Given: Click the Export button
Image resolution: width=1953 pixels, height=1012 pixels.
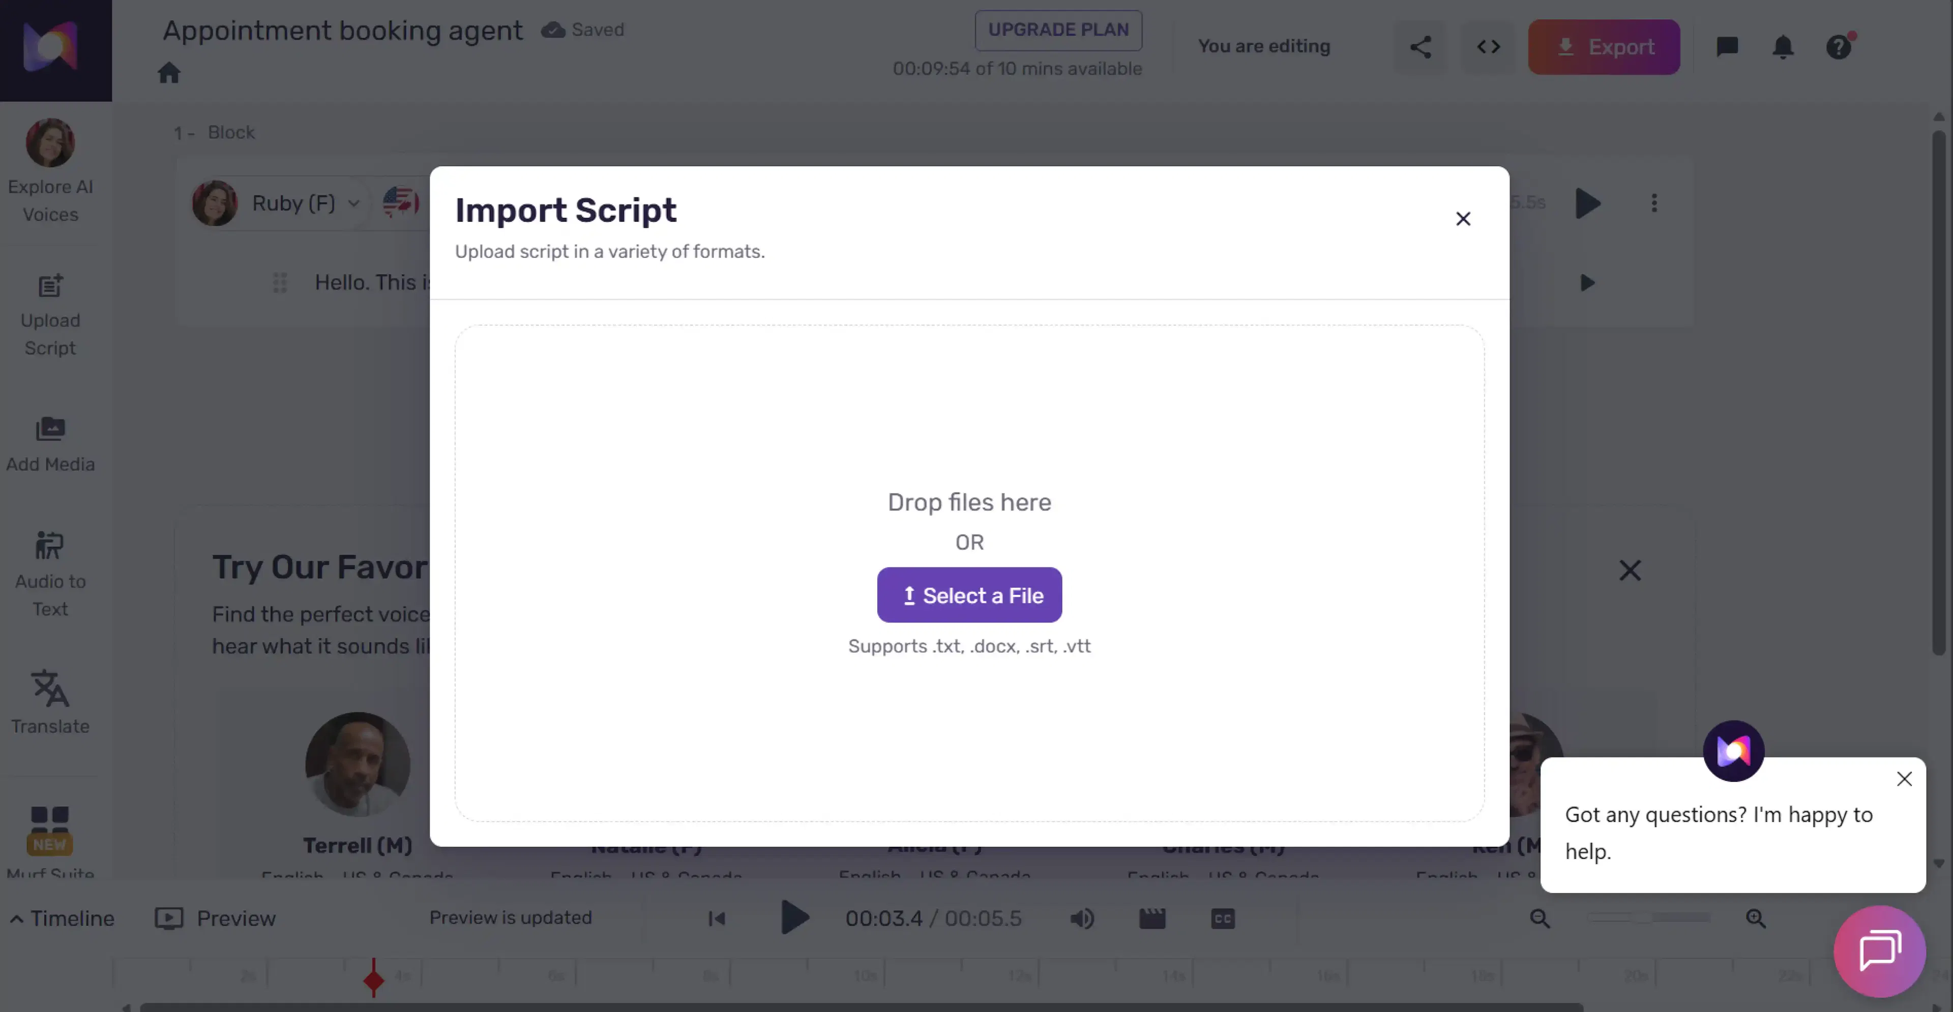Looking at the screenshot, I should pos(1604,47).
